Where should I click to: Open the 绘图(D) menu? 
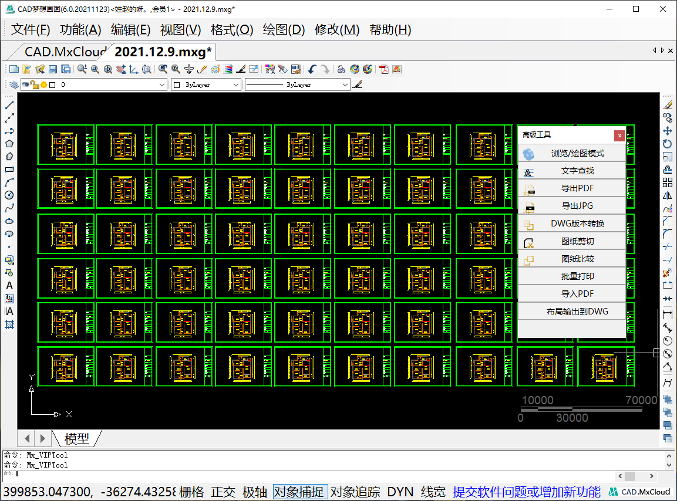tap(284, 30)
